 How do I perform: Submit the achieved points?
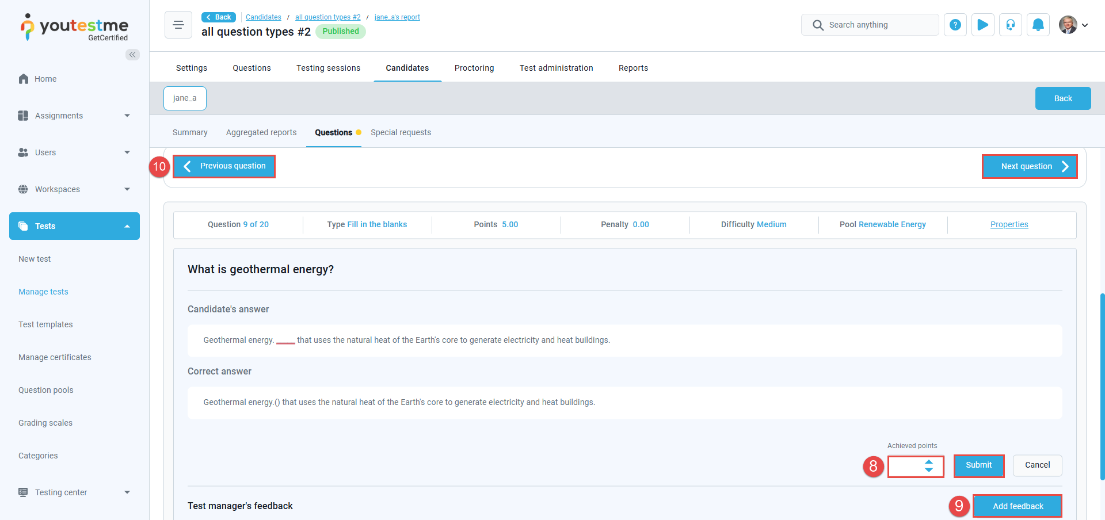point(978,465)
